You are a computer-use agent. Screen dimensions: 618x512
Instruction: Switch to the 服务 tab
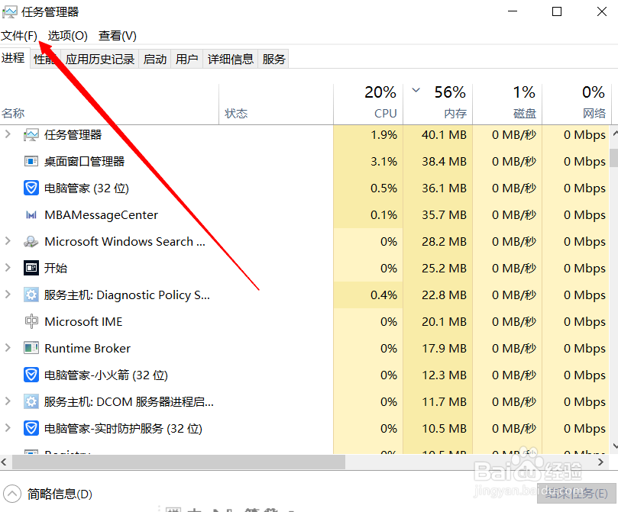coord(273,59)
